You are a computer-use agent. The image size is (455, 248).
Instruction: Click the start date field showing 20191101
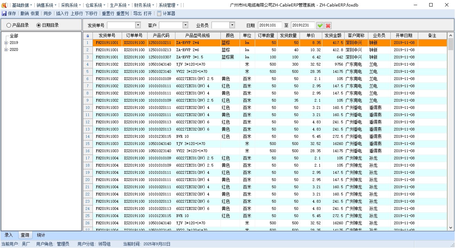pos(270,25)
